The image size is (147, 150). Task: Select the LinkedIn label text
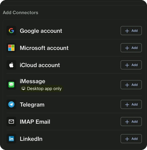(31, 139)
